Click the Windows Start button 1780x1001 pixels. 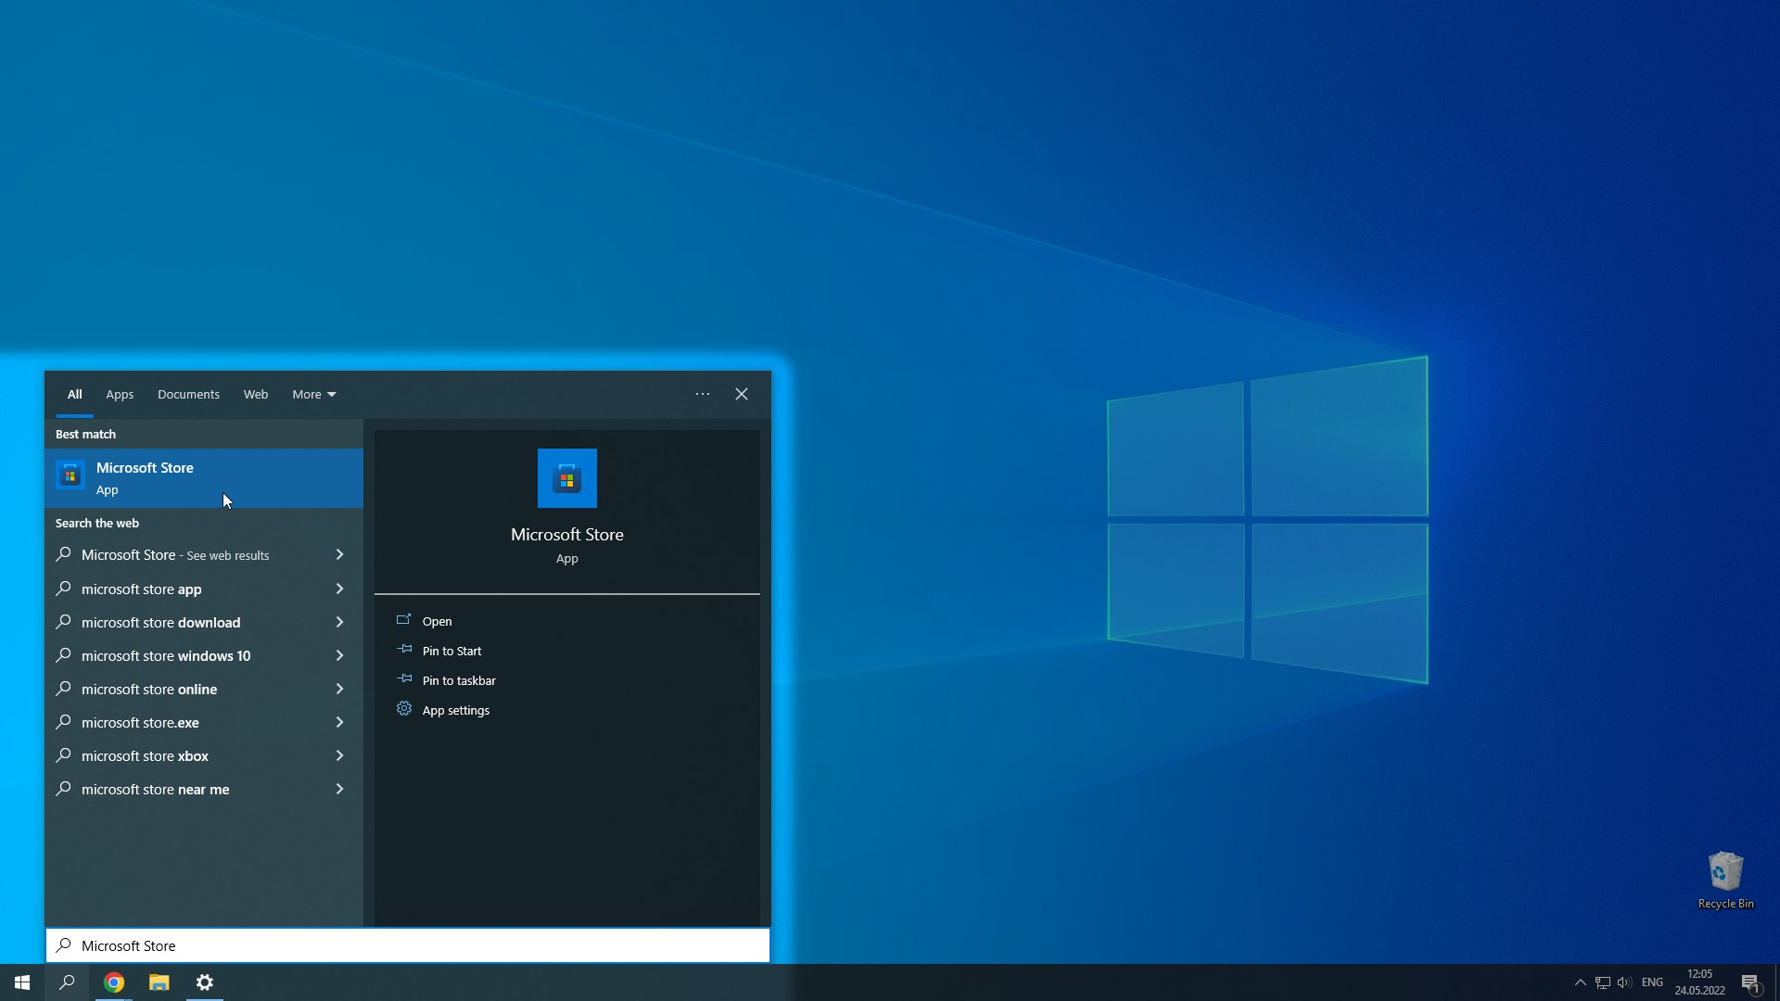point(22,982)
